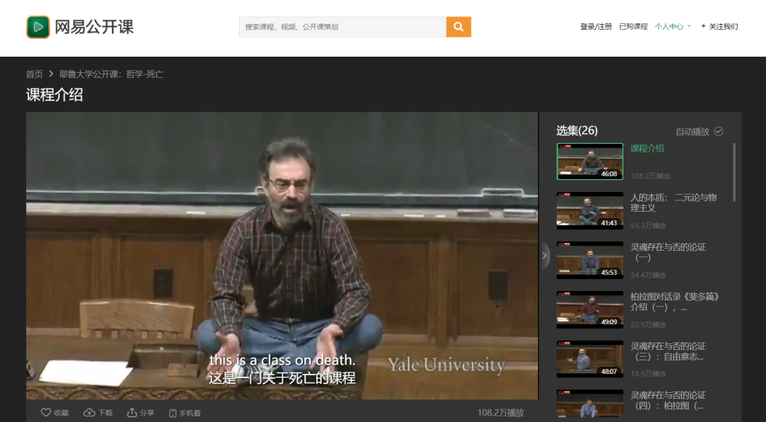766x422 pixels.
Task: Click the NetEase Open Course logo icon
Action: coord(38,27)
